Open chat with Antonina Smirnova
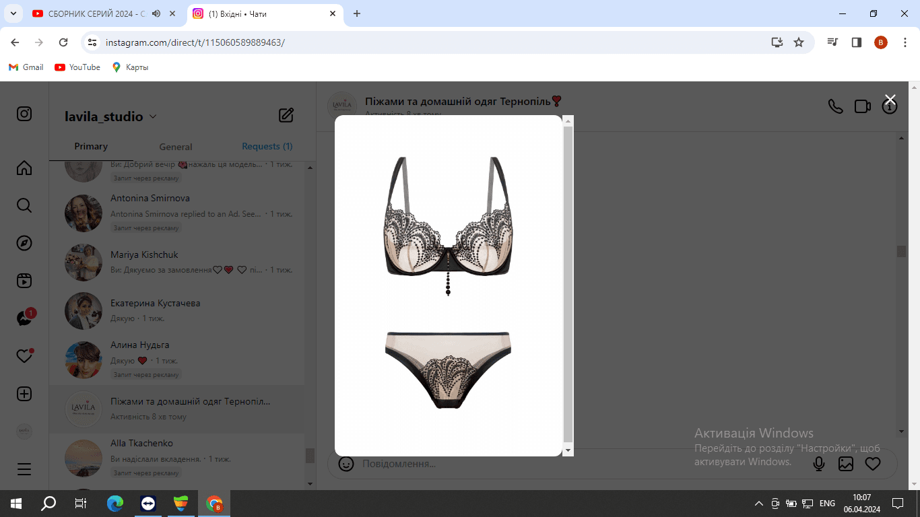The height and width of the screenshot is (517, 920). click(176, 213)
